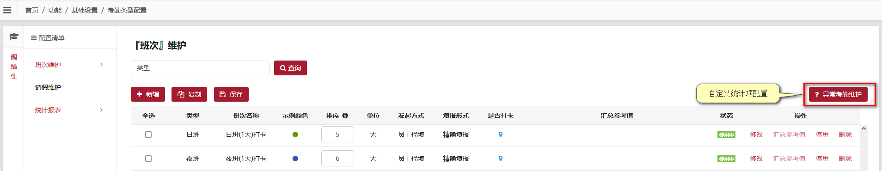The image size is (882, 171).
Task: Open 班次维护 in the sidebar
Action: 48,65
